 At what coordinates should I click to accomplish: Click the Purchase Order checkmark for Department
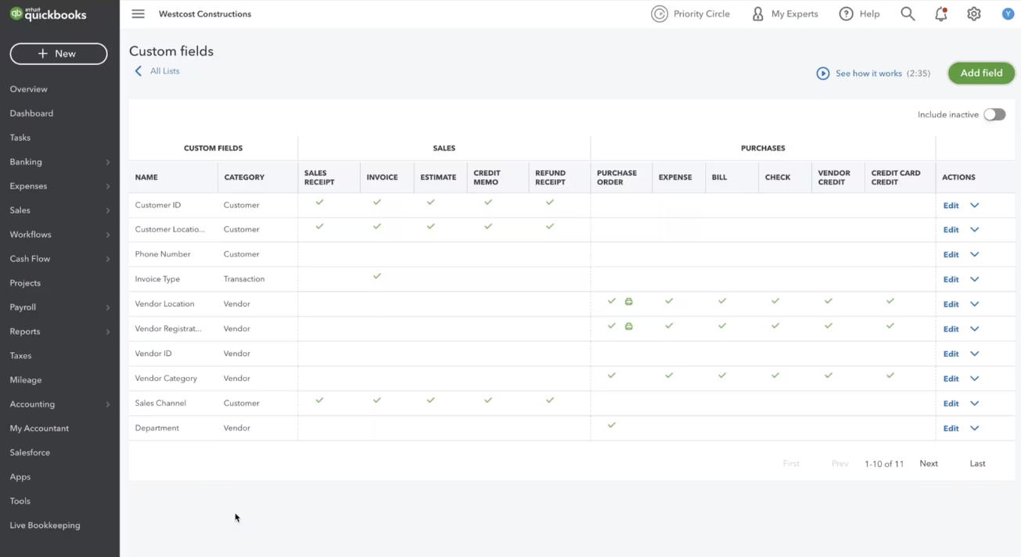pos(612,426)
